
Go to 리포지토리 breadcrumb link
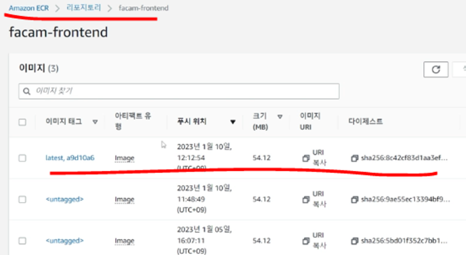click(84, 8)
